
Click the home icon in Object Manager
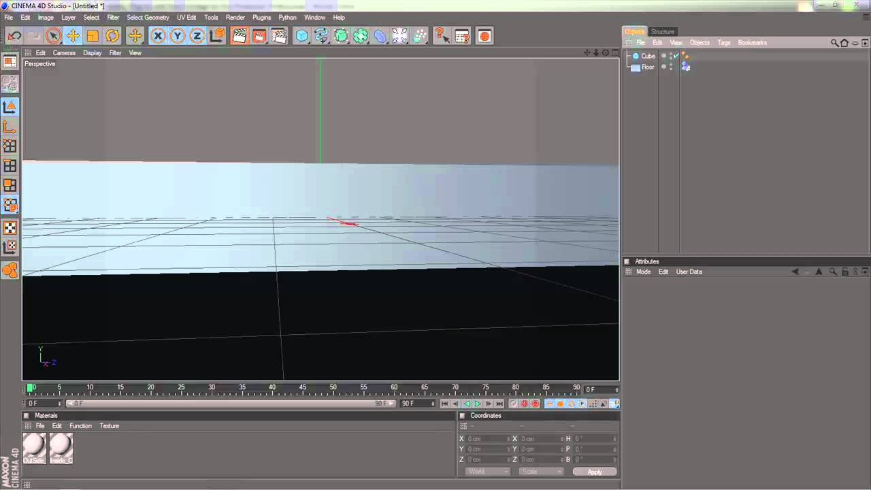pos(844,43)
